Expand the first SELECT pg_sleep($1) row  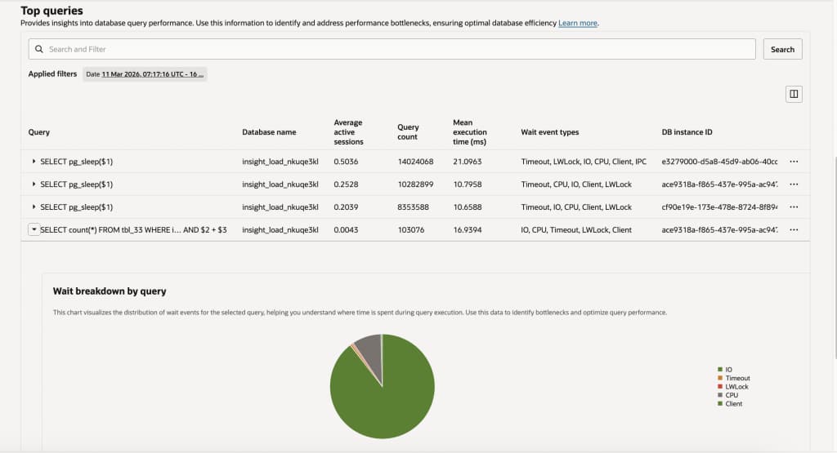(34, 162)
